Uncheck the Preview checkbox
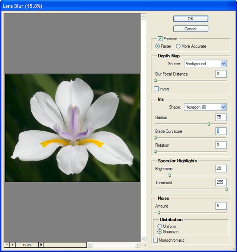The width and height of the screenshot is (237, 252). pyautogui.click(x=160, y=38)
